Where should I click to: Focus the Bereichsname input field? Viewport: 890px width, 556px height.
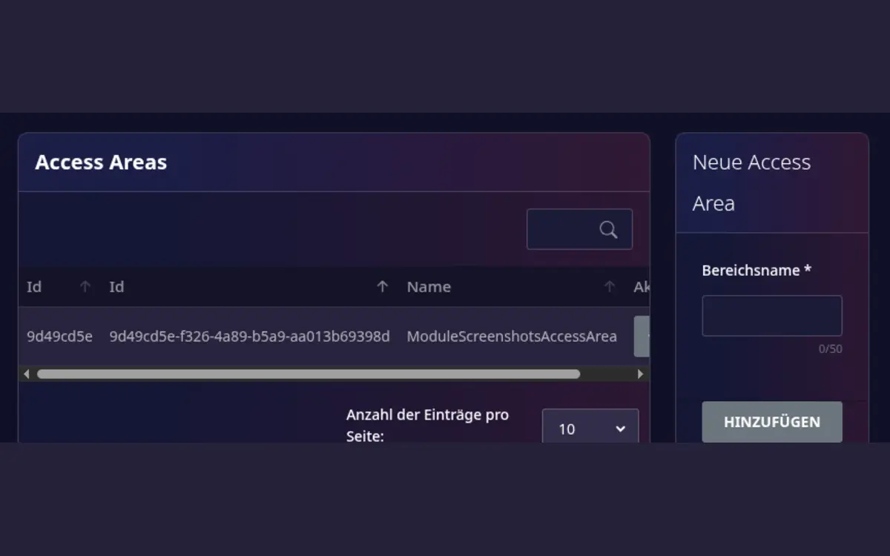click(x=772, y=316)
